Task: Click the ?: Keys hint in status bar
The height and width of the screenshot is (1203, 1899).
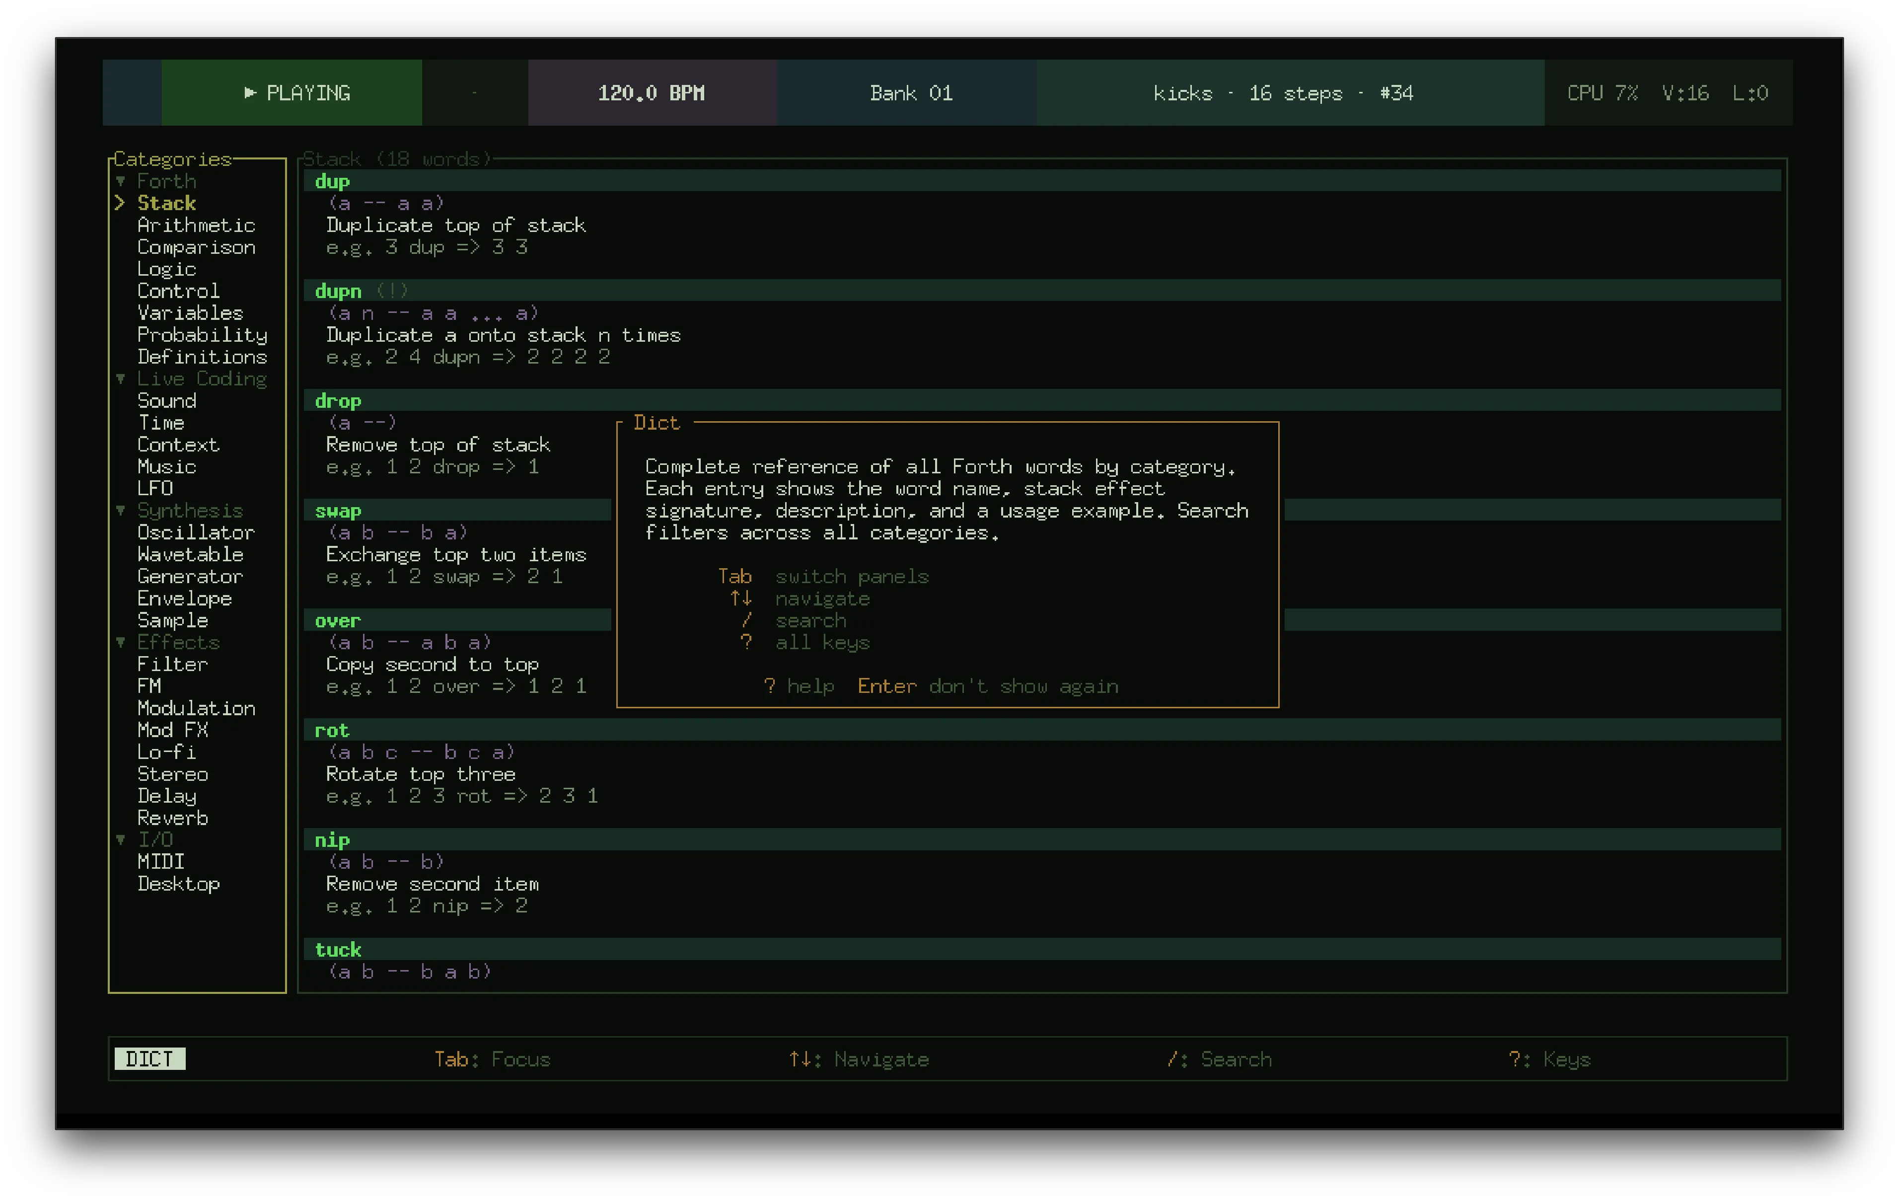Action: (1549, 1059)
